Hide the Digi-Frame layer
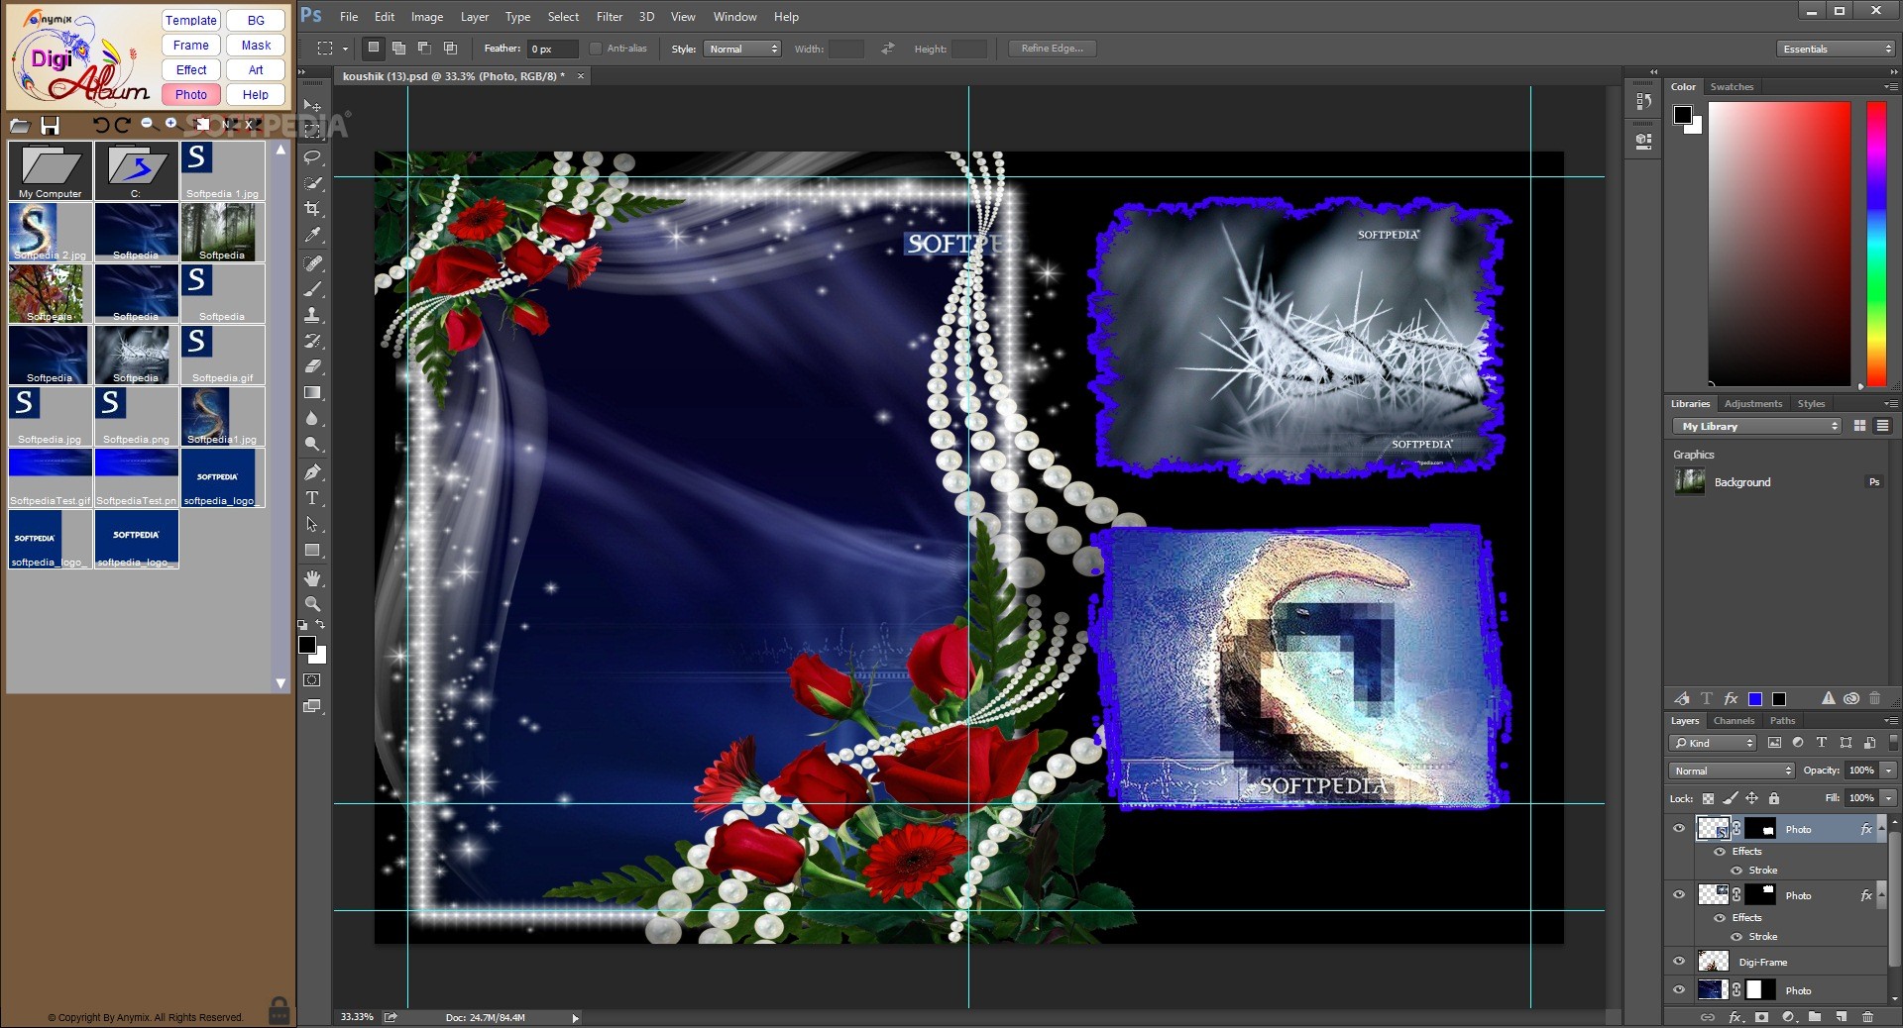Viewport: 1903px width, 1028px height. click(1679, 962)
